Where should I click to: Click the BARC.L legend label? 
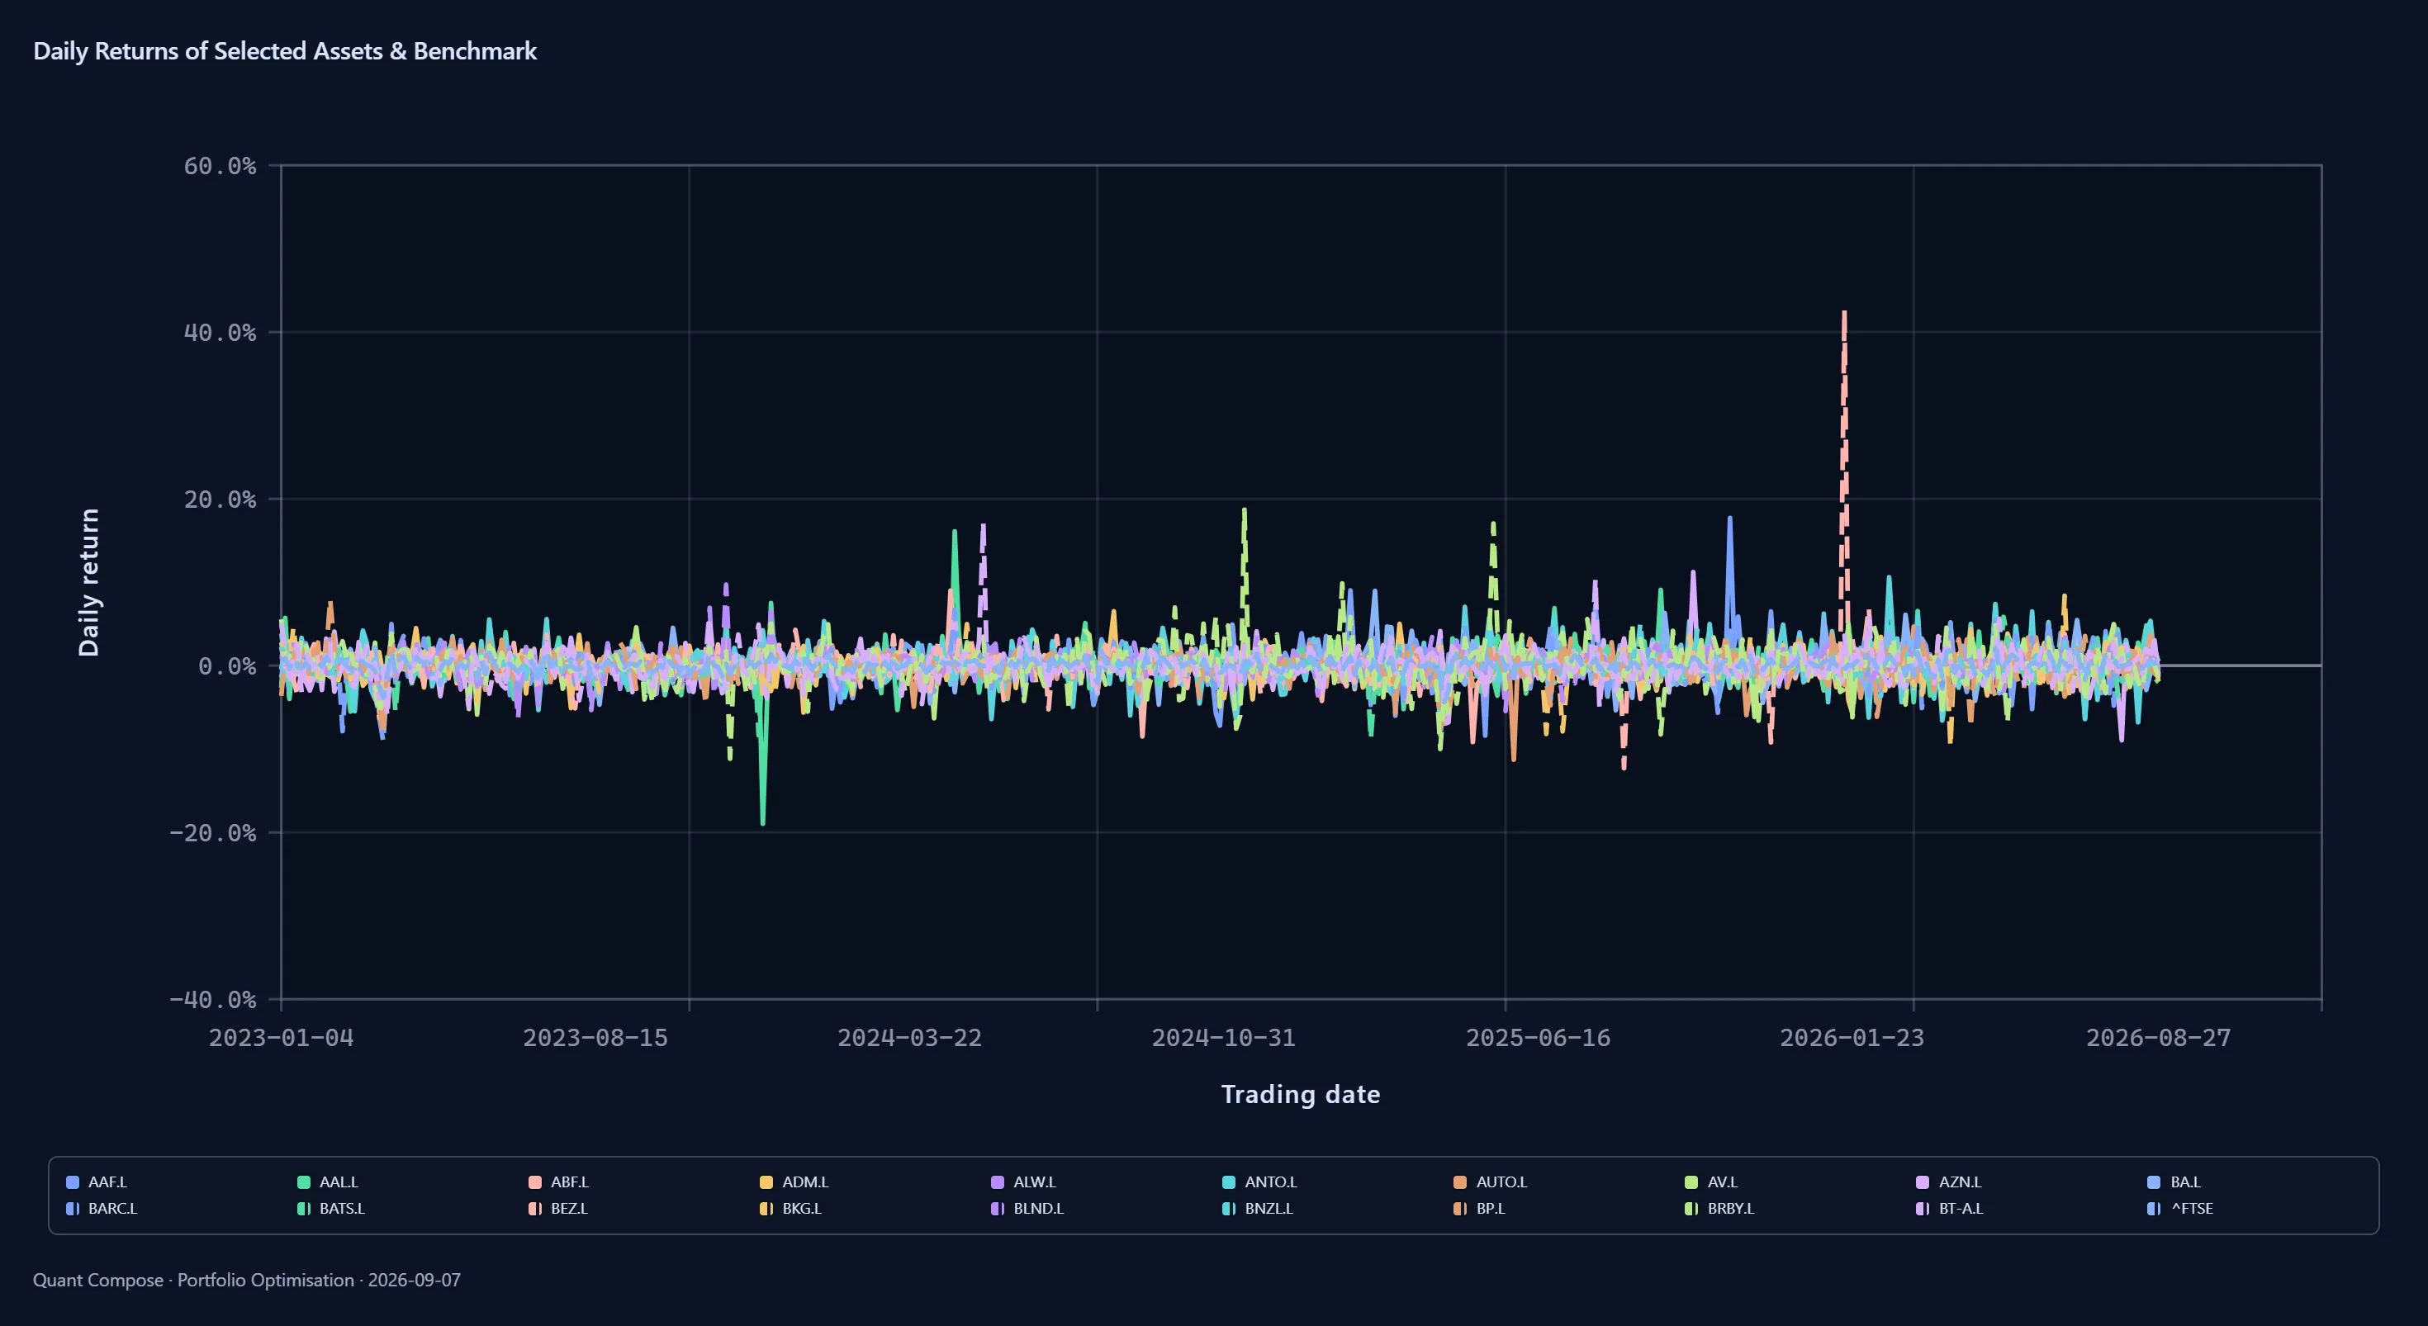pos(113,1208)
